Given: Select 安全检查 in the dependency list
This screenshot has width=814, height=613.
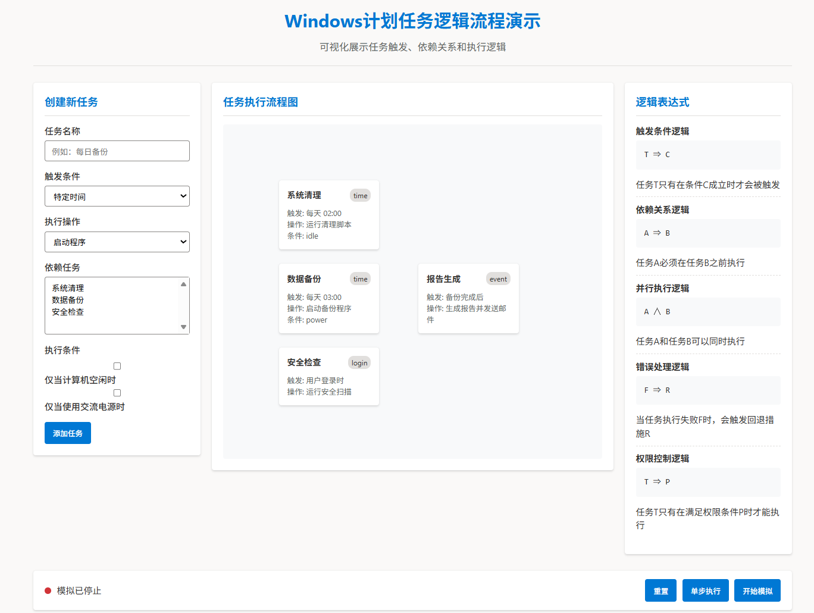Looking at the screenshot, I should 68,312.
